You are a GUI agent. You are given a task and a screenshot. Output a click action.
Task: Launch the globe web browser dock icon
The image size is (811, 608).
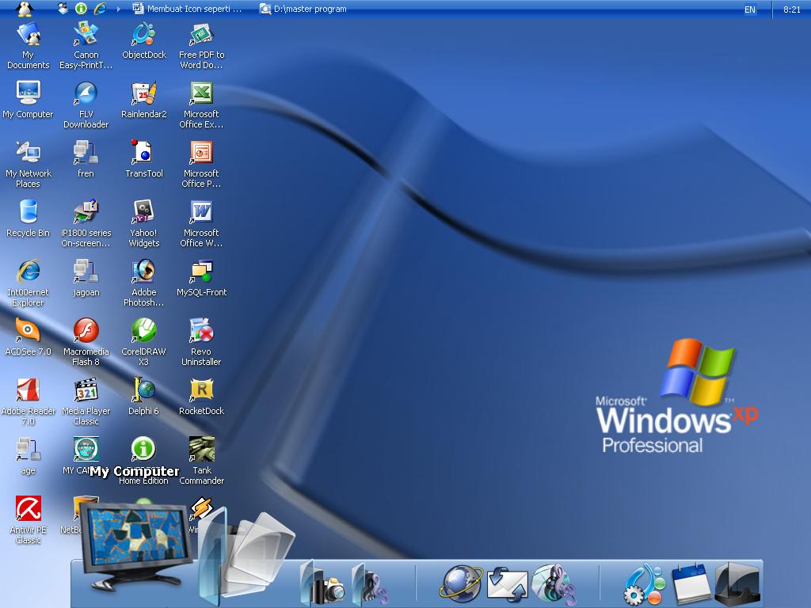pyautogui.click(x=460, y=584)
